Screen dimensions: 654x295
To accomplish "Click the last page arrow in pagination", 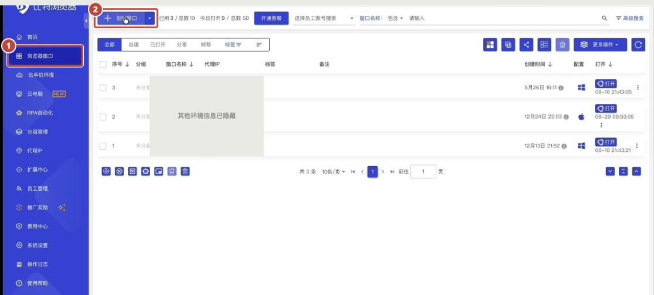I will pyautogui.click(x=392, y=172).
